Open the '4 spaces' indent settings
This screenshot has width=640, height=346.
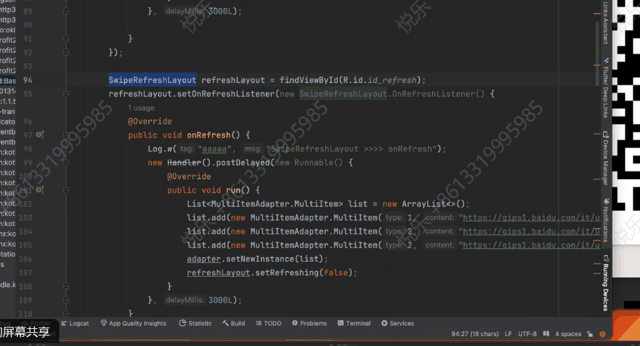pos(568,333)
